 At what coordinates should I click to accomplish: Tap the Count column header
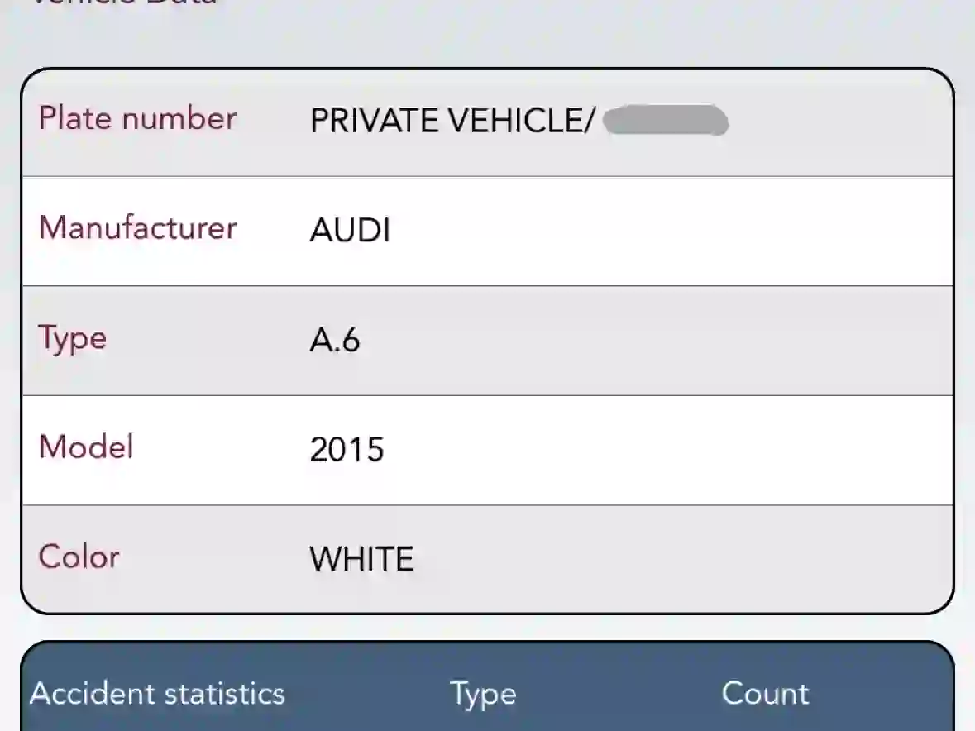[x=766, y=694]
